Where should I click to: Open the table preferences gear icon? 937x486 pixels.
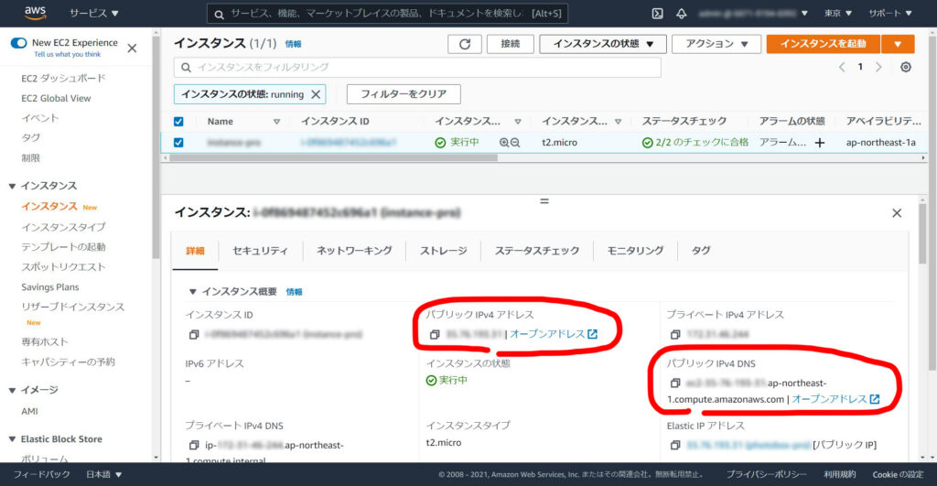click(x=905, y=68)
